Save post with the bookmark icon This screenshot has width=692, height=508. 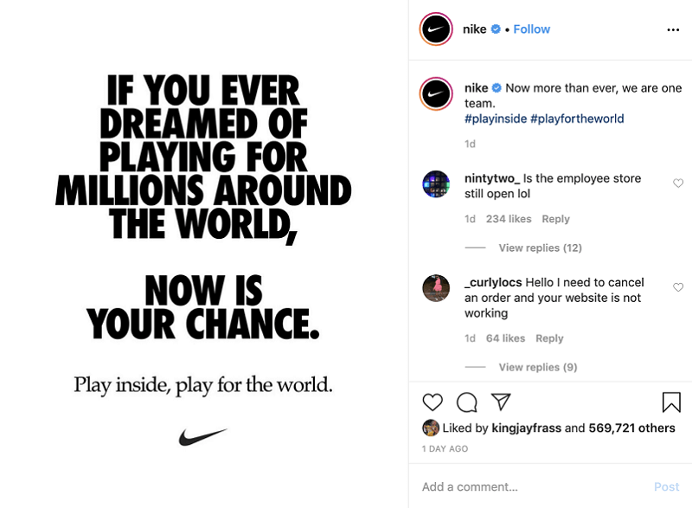point(671,402)
